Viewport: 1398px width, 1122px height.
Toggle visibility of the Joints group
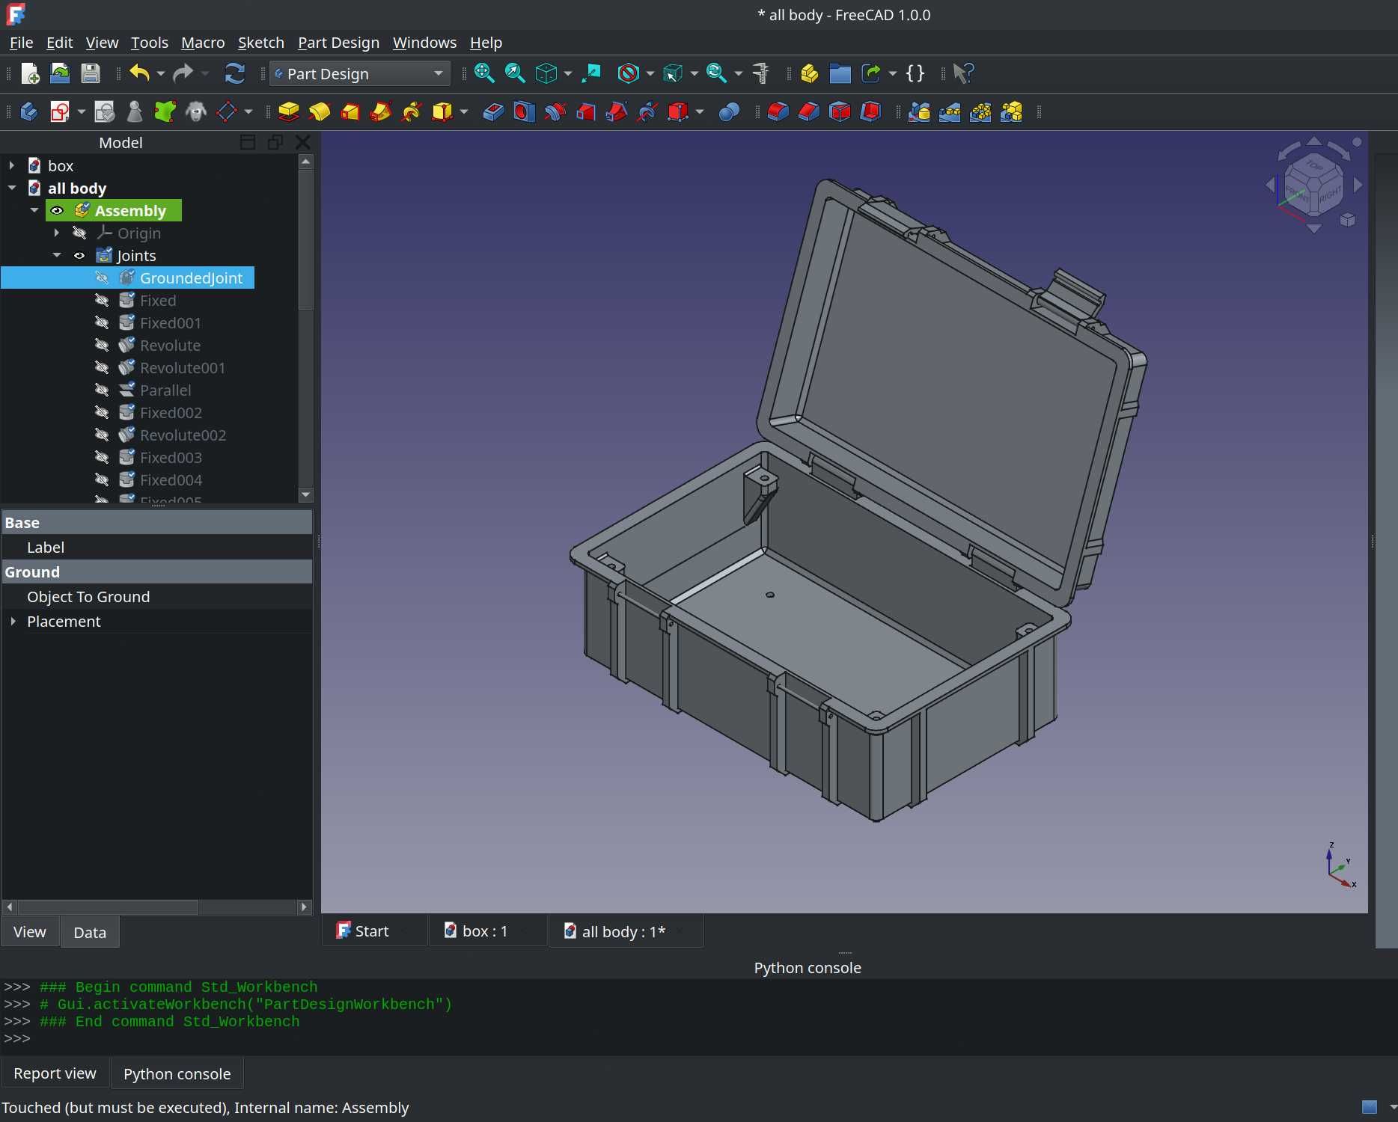point(79,256)
